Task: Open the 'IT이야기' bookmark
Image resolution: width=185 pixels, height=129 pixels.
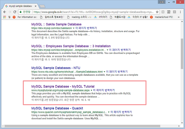Action: click(x=100, y=17)
